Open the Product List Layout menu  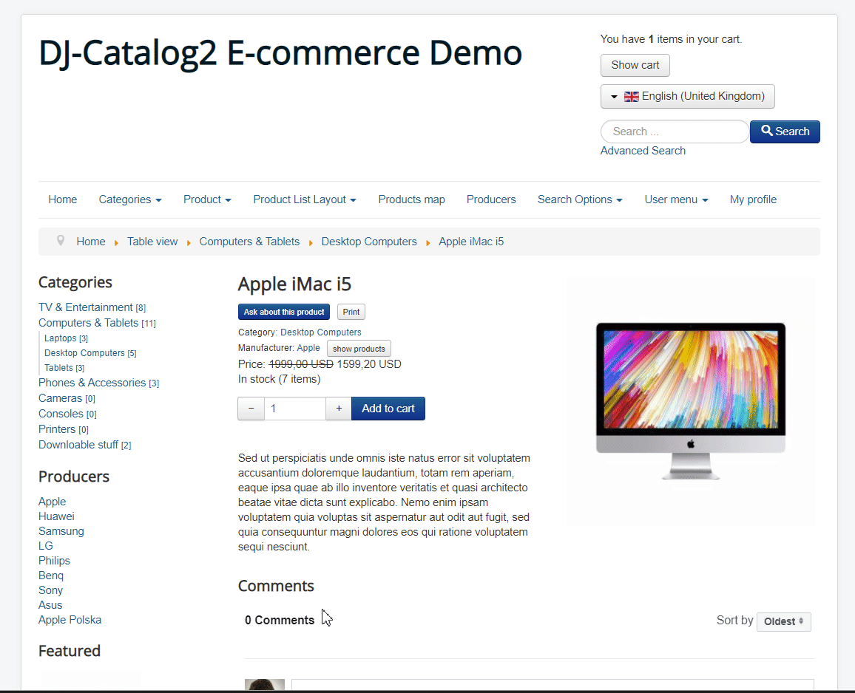pos(304,199)
